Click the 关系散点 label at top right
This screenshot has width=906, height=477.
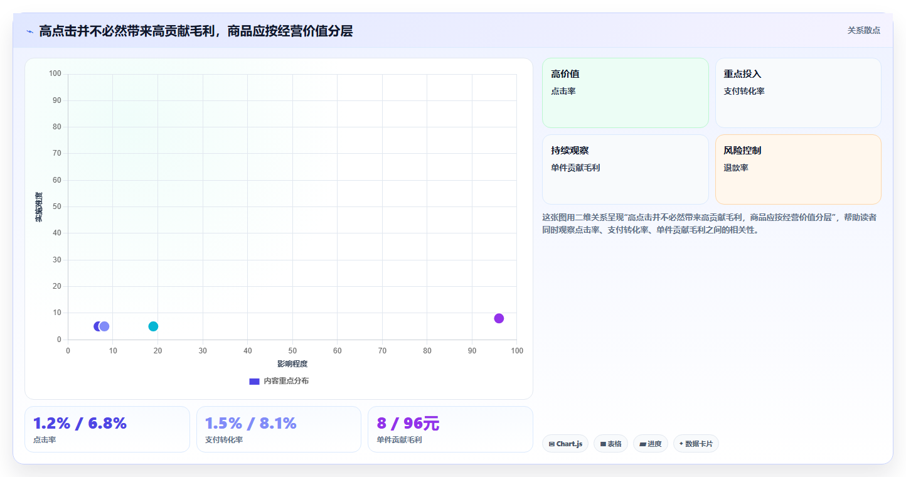point(864,31)
